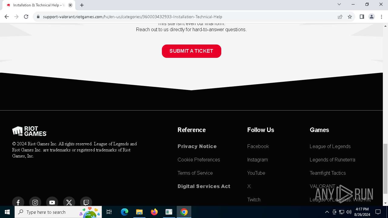Image resolution: width=388 pixels, height=218 pixels.
Task: Open the League of Legends game link
Action: tap(330, 146)
